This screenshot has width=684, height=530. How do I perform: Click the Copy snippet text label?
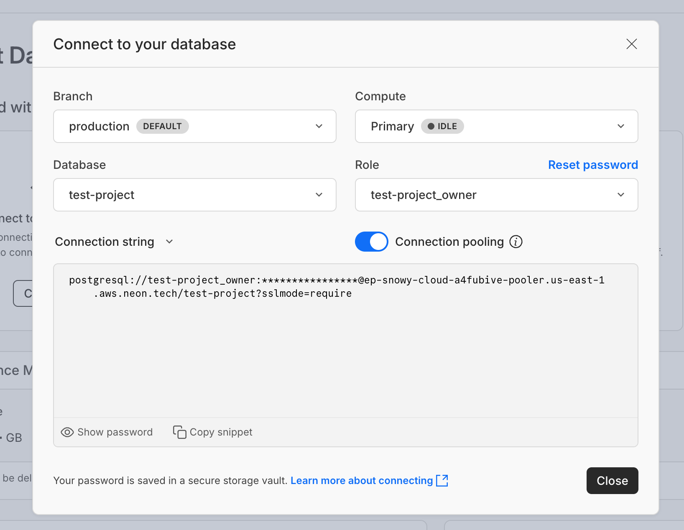[221, 432]
